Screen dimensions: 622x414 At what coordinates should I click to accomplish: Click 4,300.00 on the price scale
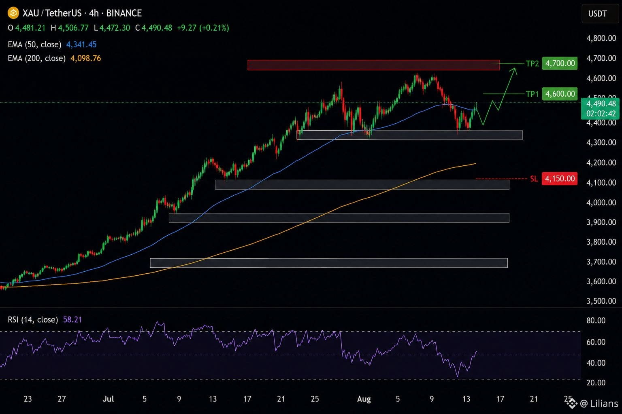click(x=601, y=142)
